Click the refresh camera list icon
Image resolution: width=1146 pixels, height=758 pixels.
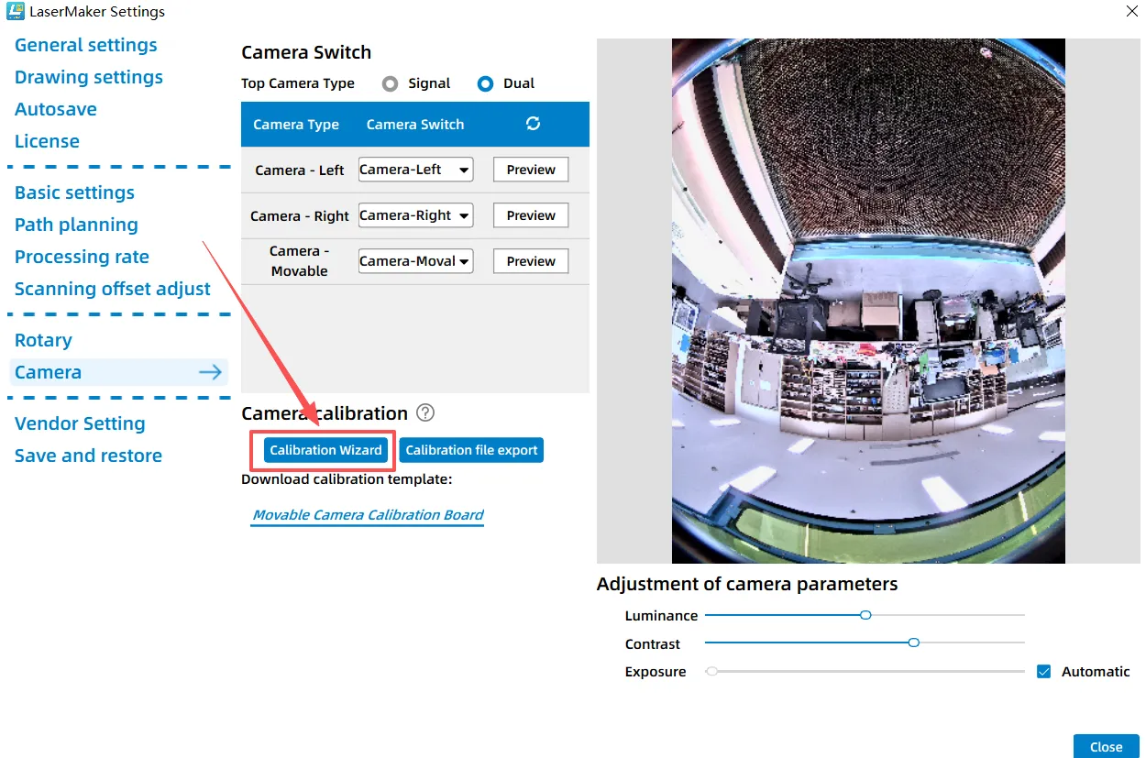pyautogui.click(x=533, y=124)
